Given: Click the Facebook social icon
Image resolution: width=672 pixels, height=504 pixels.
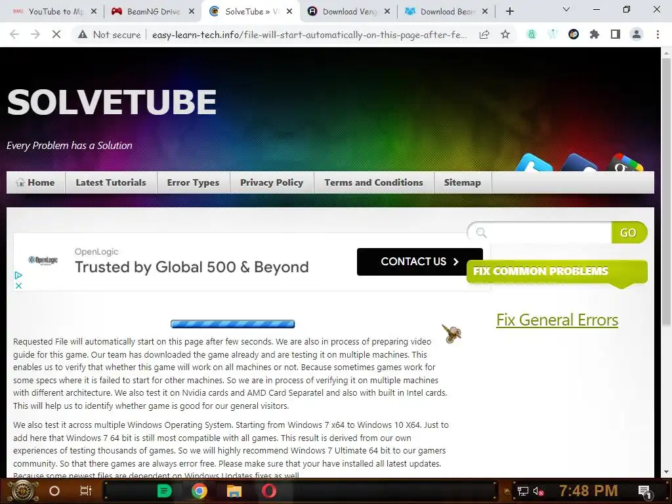Looking at the screenshot, I should pyautogui.click(x=579, y=163).
